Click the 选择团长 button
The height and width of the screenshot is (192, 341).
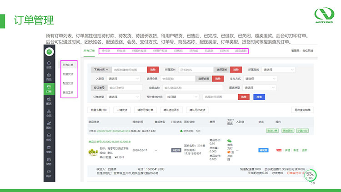click(221, 70)
